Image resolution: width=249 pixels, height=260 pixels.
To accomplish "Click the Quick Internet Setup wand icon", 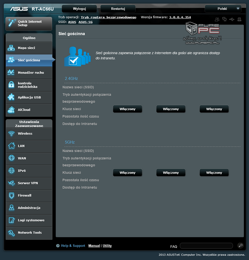I will (12, 23).
